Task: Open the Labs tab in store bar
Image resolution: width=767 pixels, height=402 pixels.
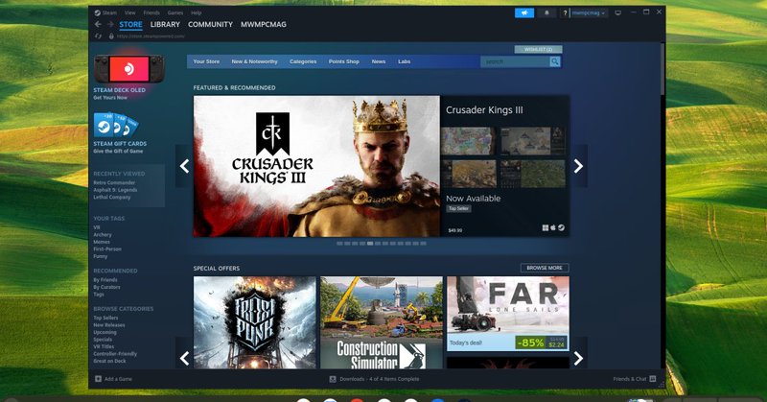Action: coord(404,61)
